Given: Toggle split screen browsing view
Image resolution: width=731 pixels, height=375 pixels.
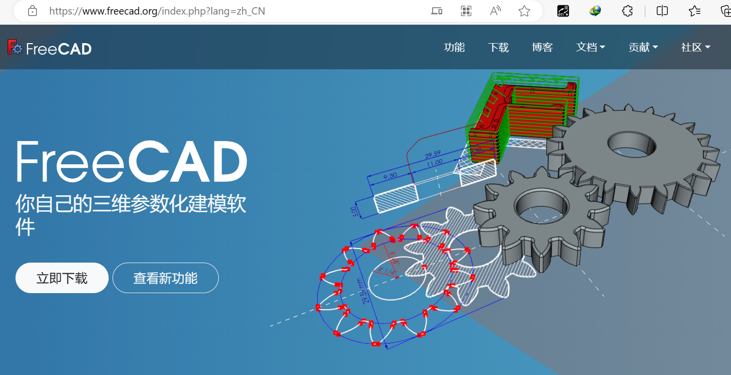Looking at the screenshot, I should click(x=662, y=11).
